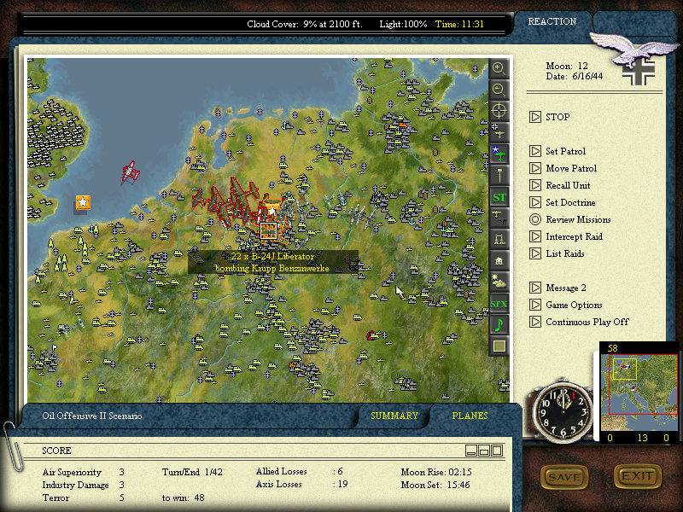Image resolution: width=683 pixels, height=512 pixels.
Task: Select the orange target box at Krupp Benzinwerke
Action: (269, 230)
